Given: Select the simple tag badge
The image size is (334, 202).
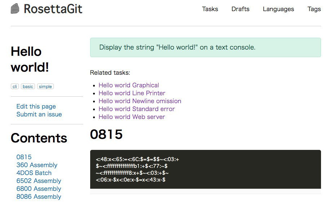Looking at the screenshot, I should click(x=45, y=87).
